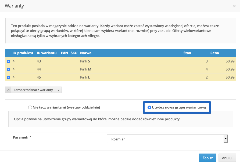This screenshot has height=164, width=240.
Task: Uncheck the Pink S variant checkbox
Action: (x=8, y=61)
